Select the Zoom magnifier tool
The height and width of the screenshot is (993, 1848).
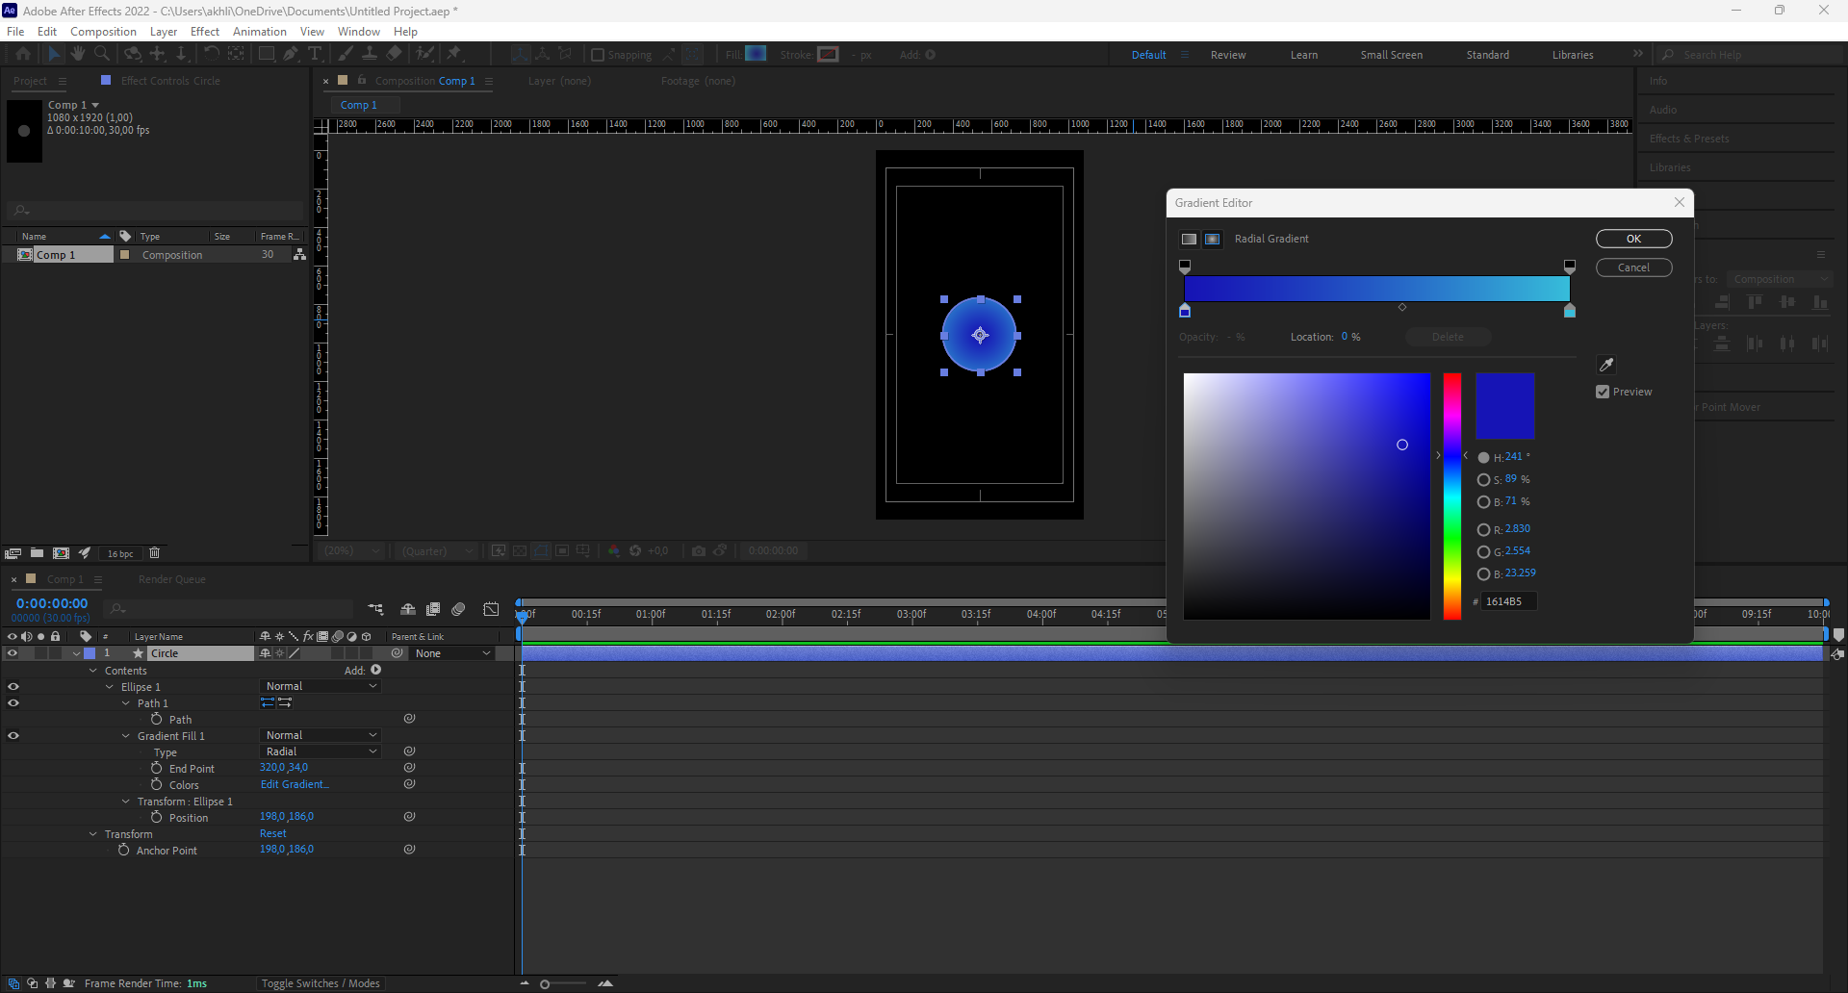102,54
